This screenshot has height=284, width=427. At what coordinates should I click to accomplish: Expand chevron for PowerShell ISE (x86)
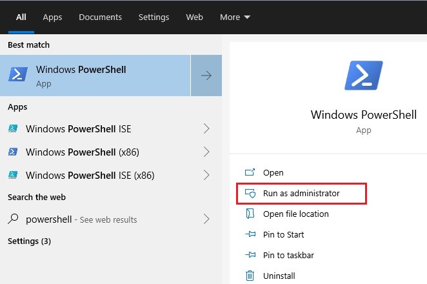206,175
